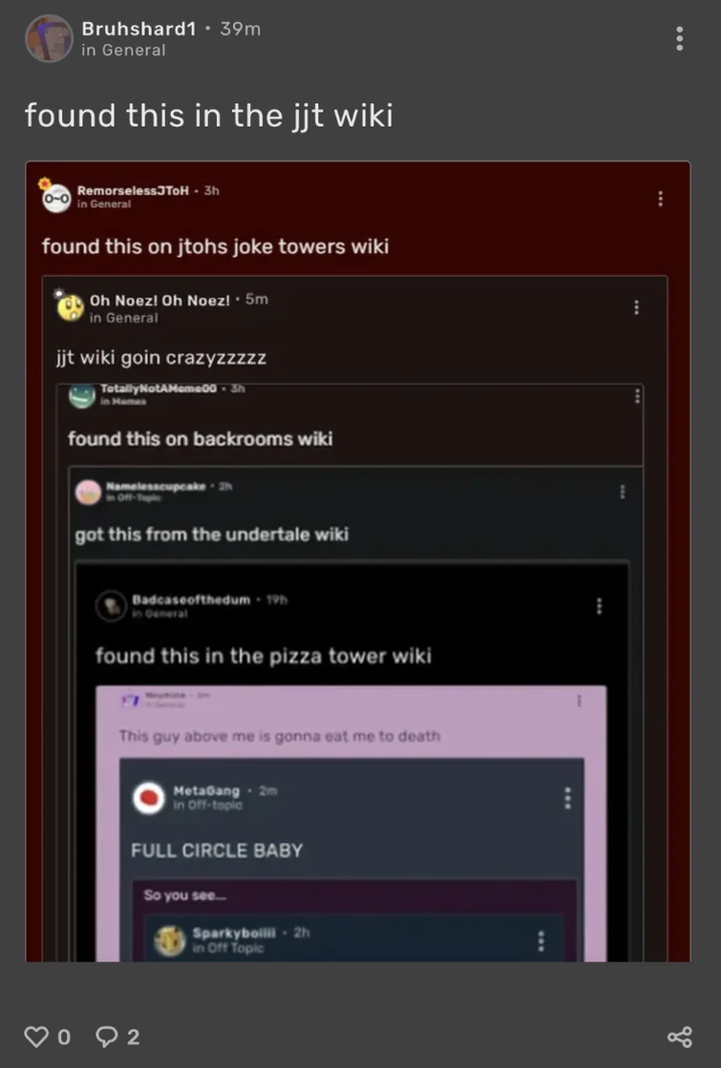Open Bruhshard1's profile avatar

[49, 39]
